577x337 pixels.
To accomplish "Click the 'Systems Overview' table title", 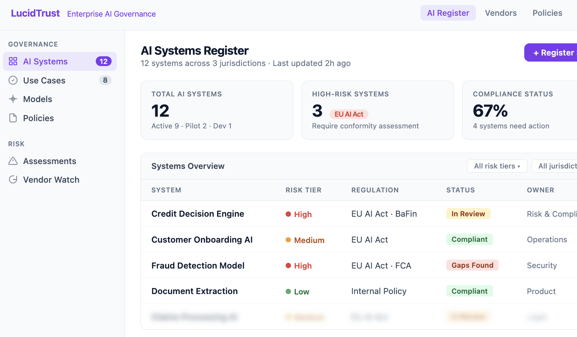I will coord(188,166).
